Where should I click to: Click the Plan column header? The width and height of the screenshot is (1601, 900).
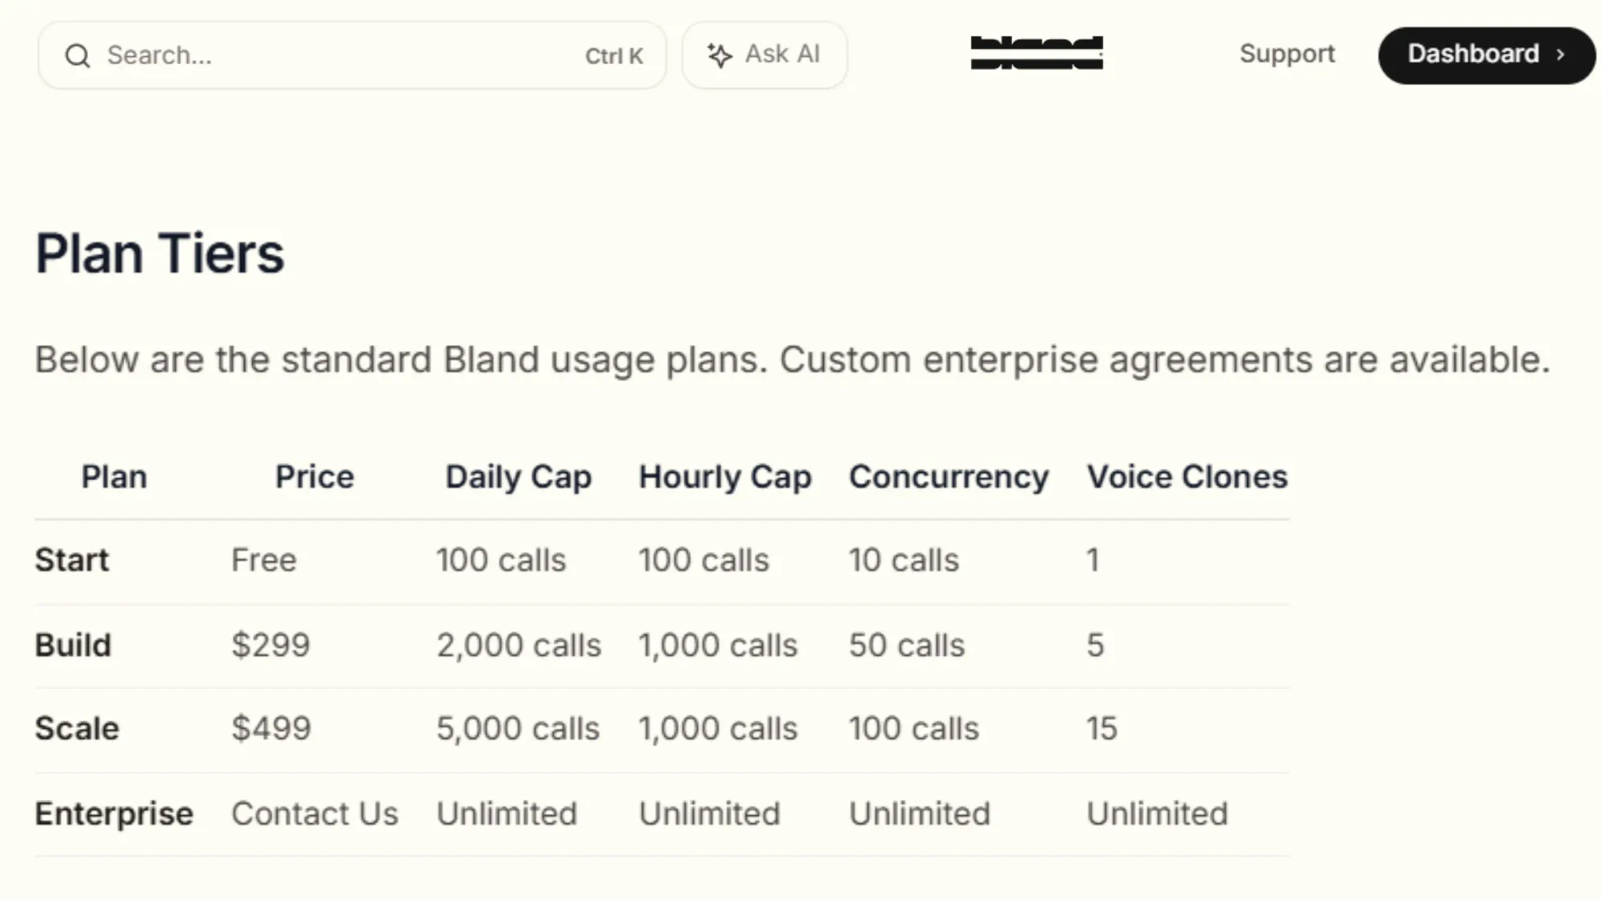(114, 477)
